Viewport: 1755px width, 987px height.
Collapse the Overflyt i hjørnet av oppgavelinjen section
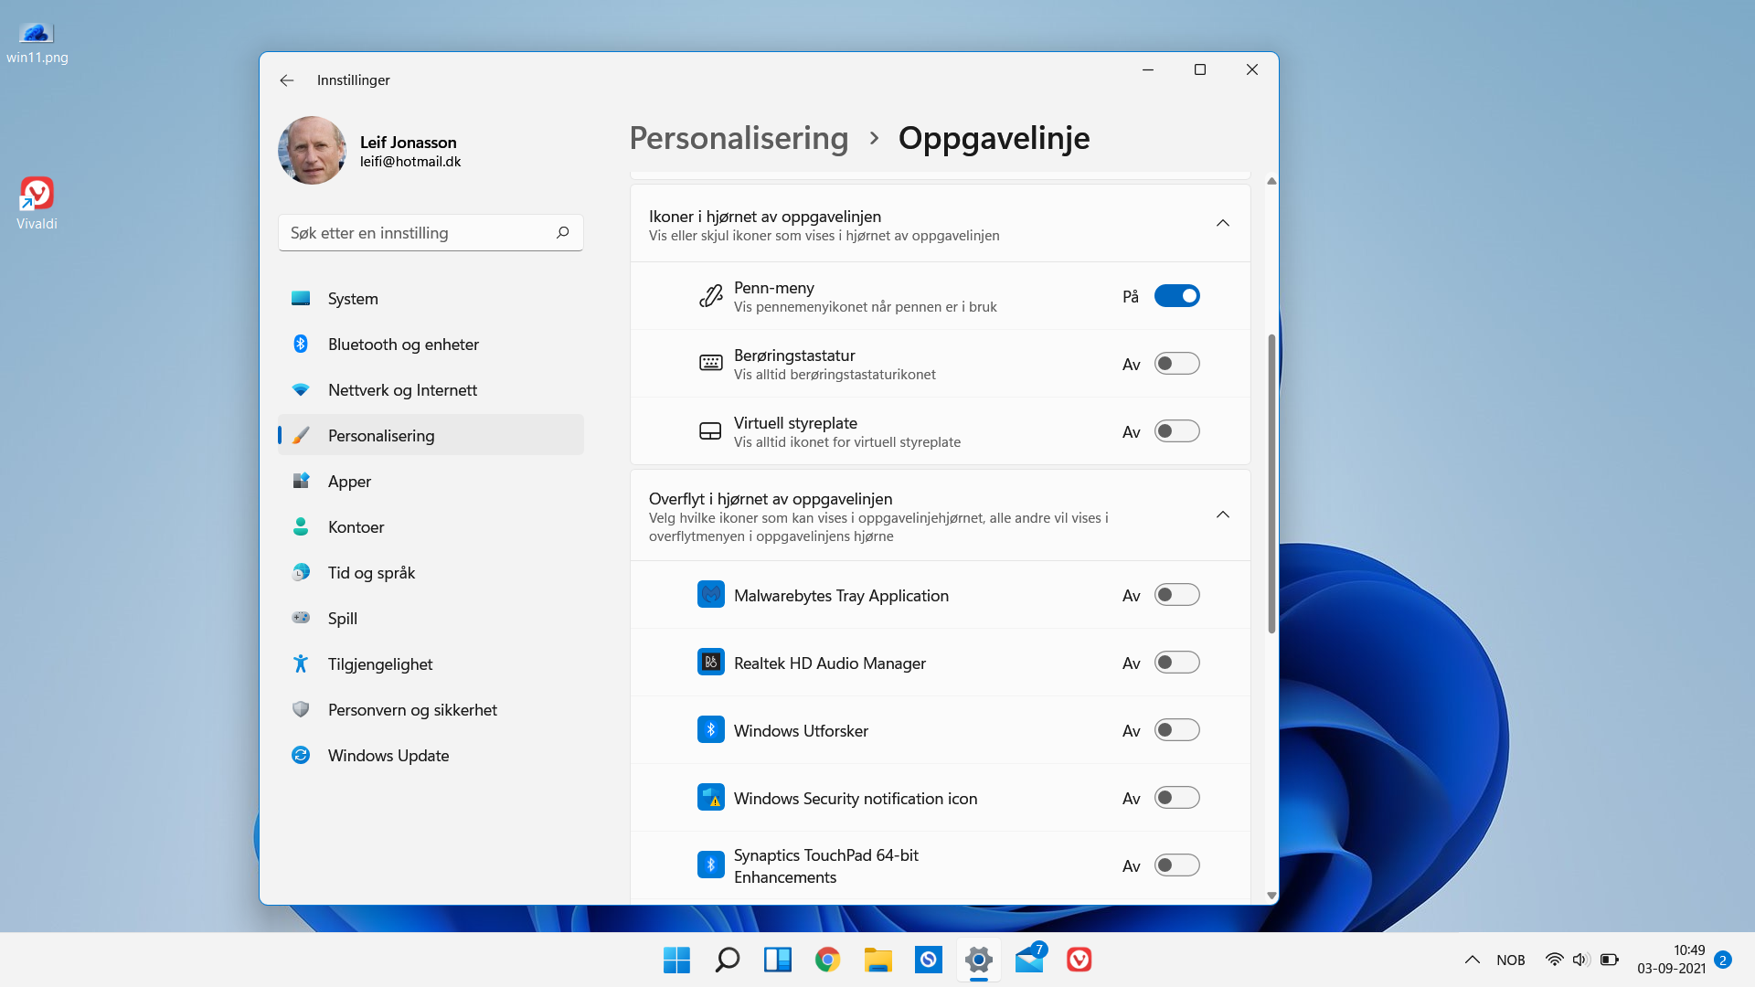[1223, 515]
